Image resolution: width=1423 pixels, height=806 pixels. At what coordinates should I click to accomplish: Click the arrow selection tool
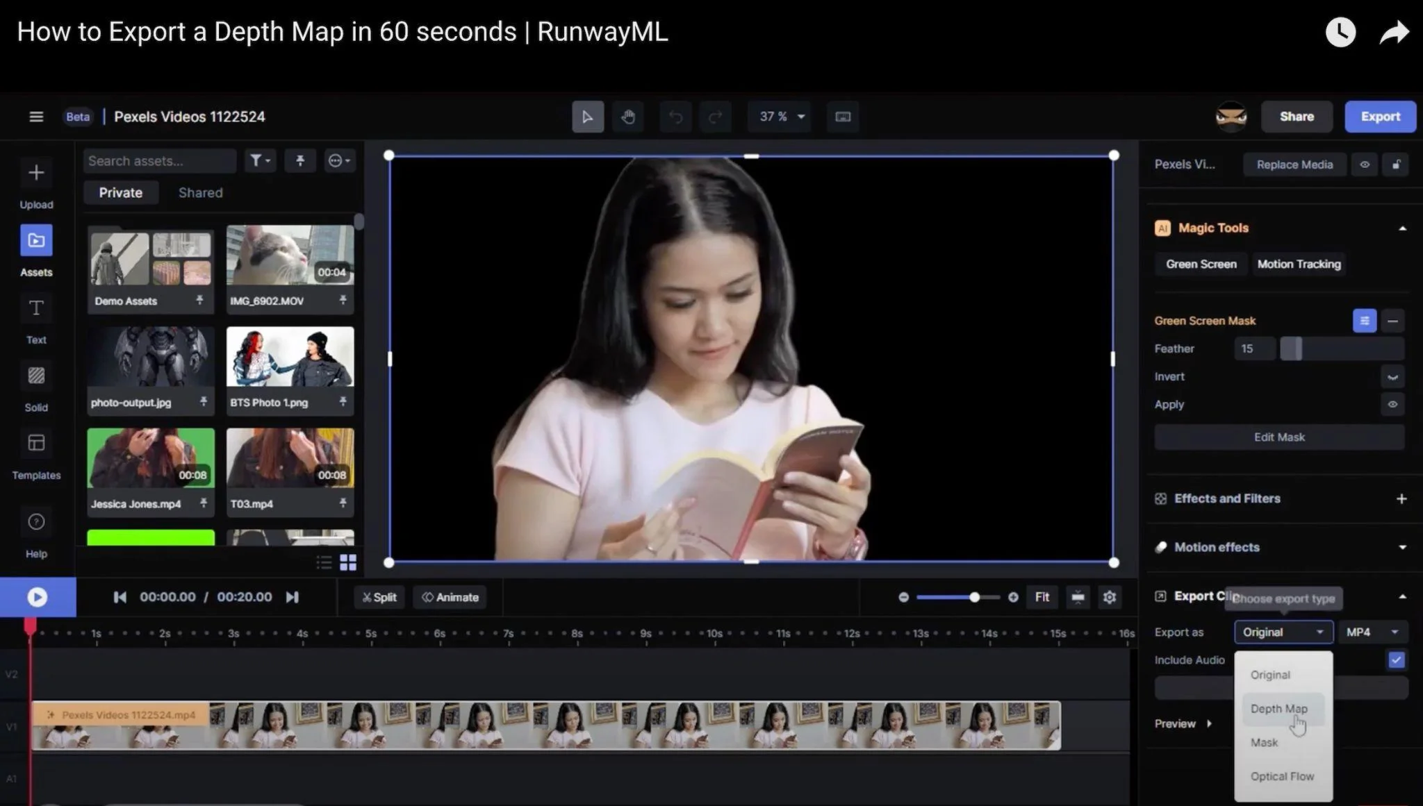(x=587, y=117)
